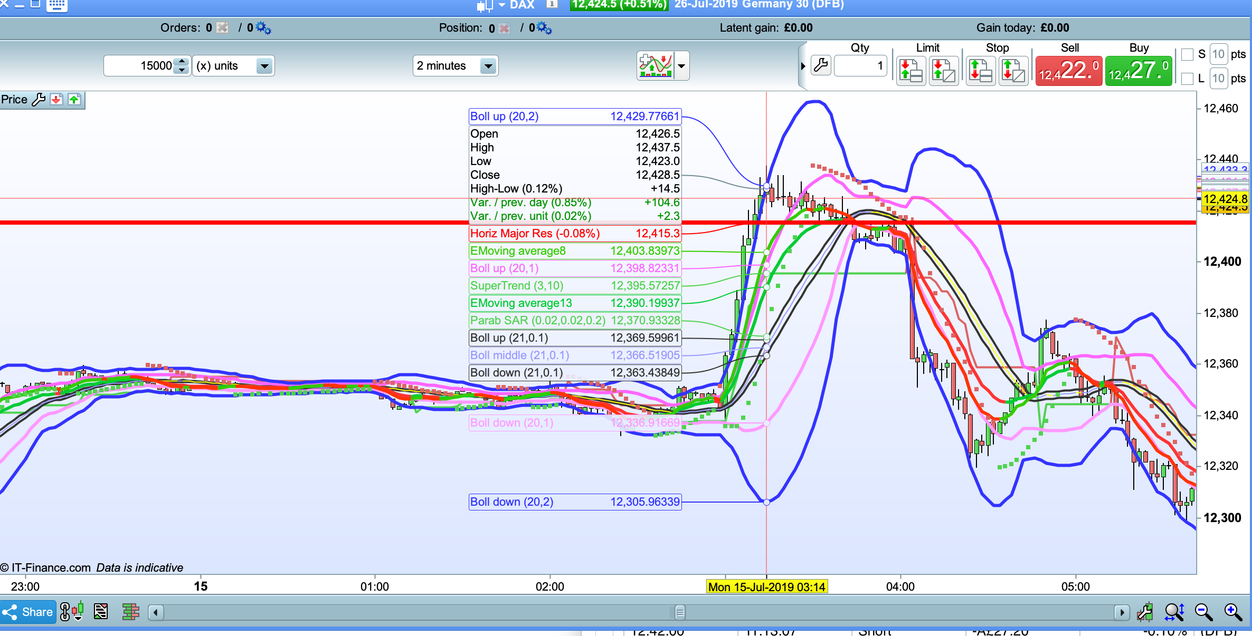Click the Price panel wrench icon
Image resolution: width=1252 pixels, height=636 pixels.
pyautogui.click(x=39, y=100)
